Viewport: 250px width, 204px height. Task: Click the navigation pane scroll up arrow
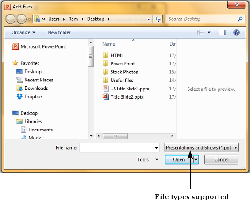coord(91,42)
